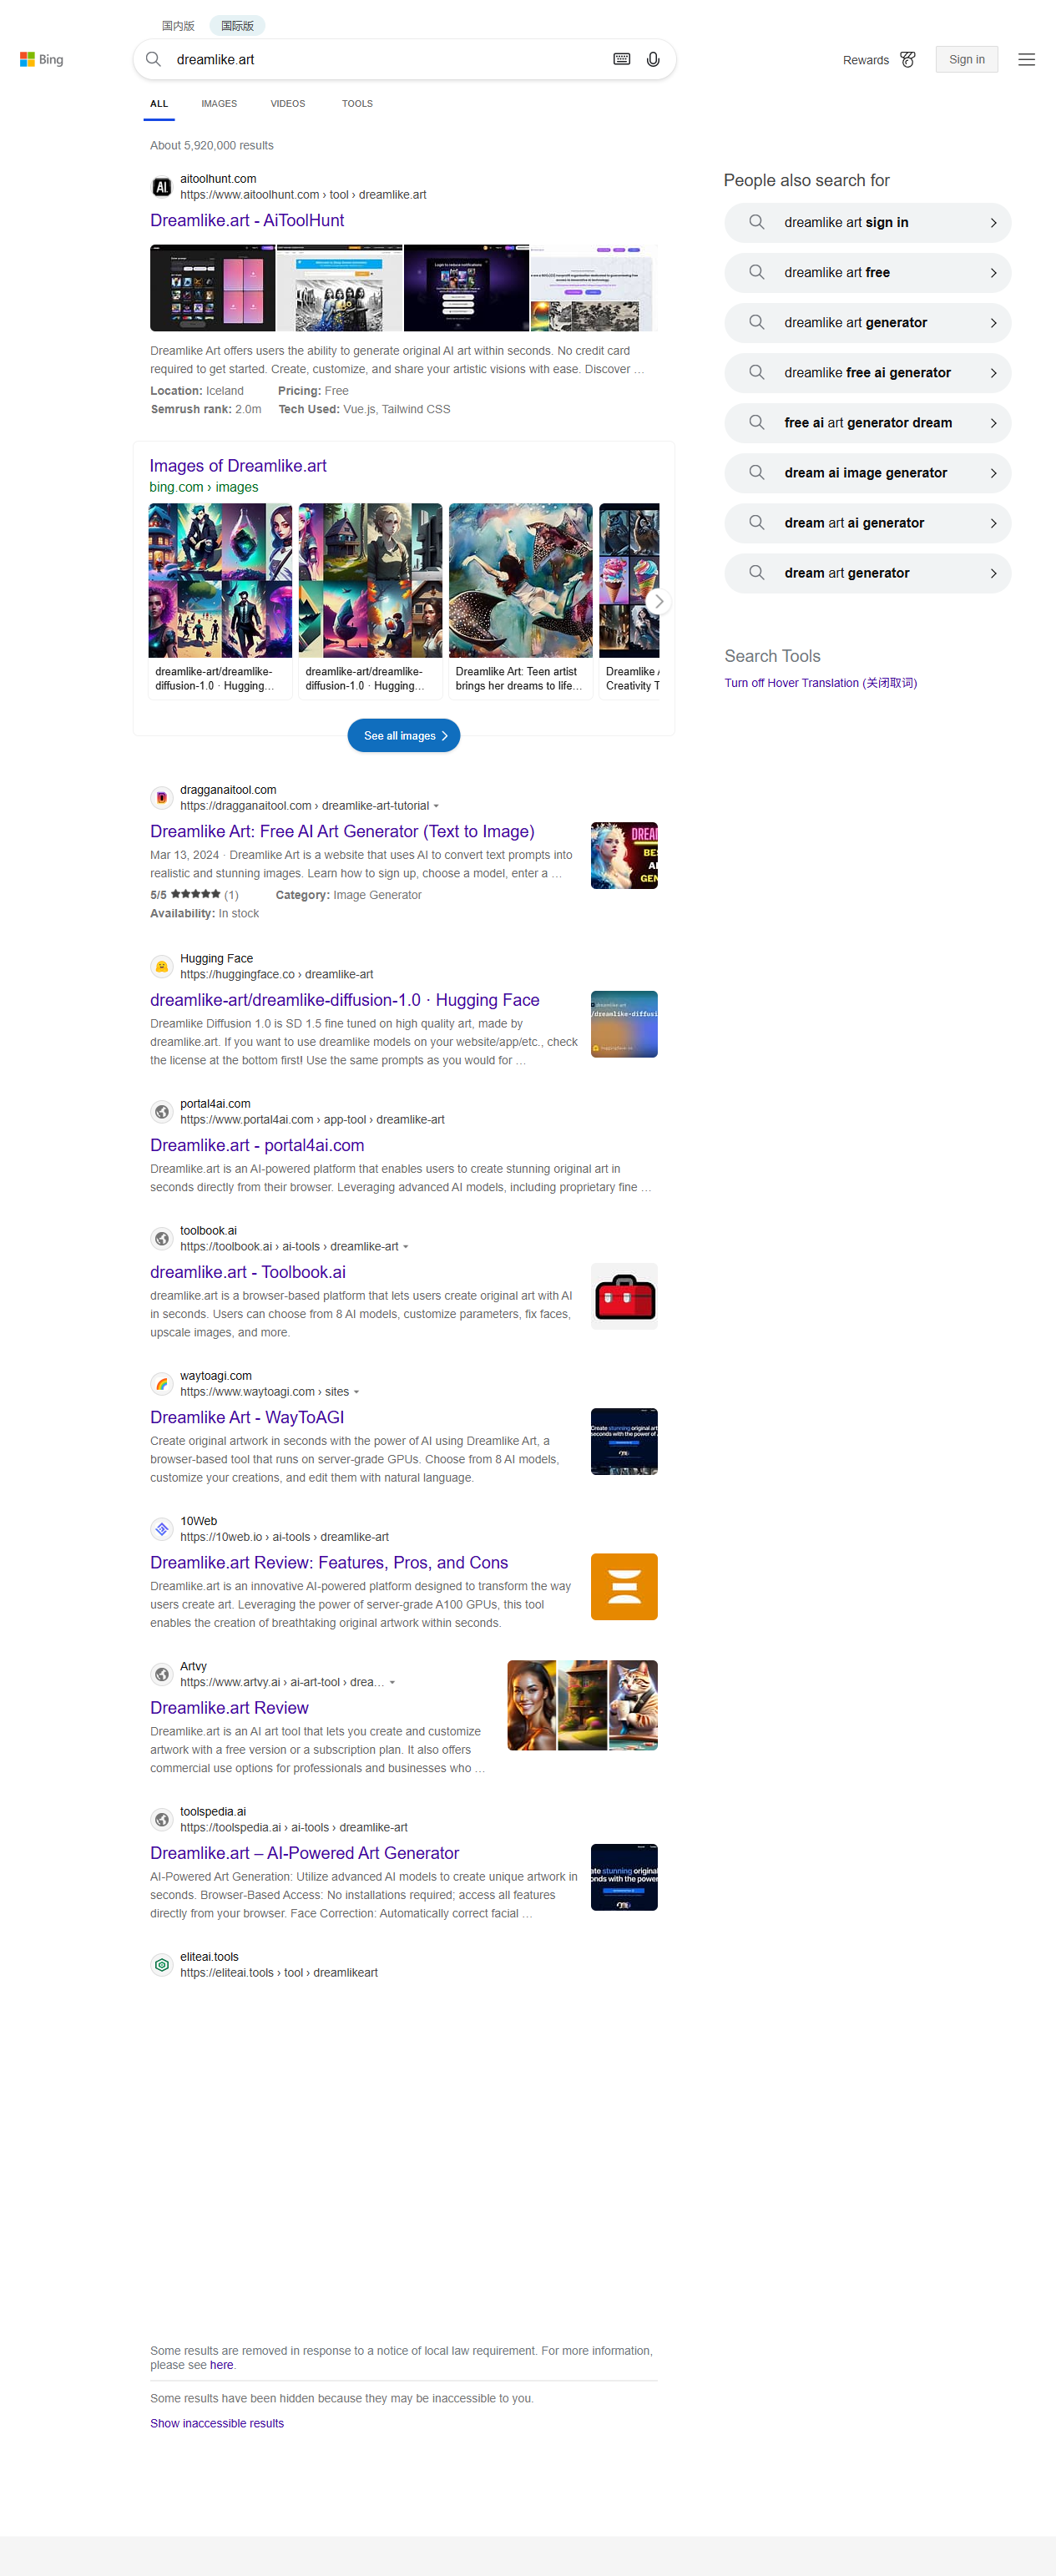Viewport: 1056px width, 2576px height.
Task: Switch to the 国内版 domestic version
Action: tap(178, 26)
